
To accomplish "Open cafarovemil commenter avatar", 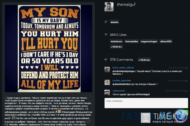I will [x=107, y=93].
